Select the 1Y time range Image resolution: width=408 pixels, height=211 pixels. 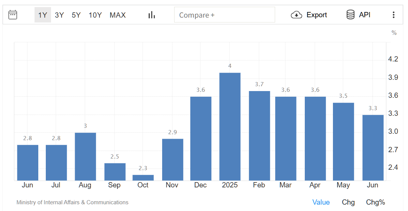point(43,15)
